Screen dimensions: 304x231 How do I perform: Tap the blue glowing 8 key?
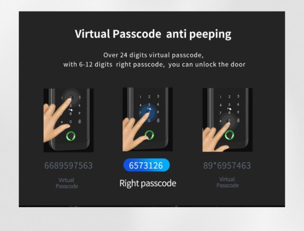click(x=149, y=112)
